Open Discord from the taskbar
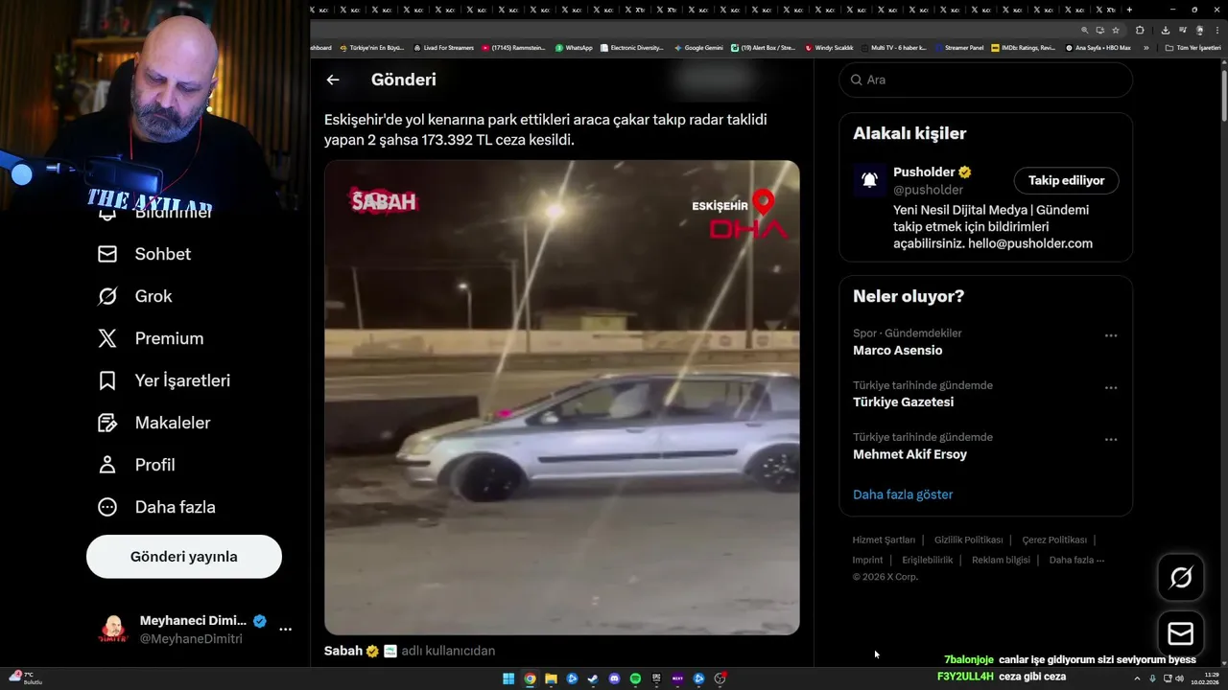 coord(614,678)
